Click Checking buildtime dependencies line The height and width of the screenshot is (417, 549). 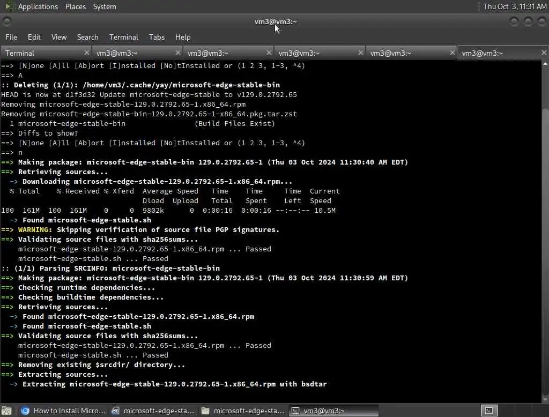point(82,297)
